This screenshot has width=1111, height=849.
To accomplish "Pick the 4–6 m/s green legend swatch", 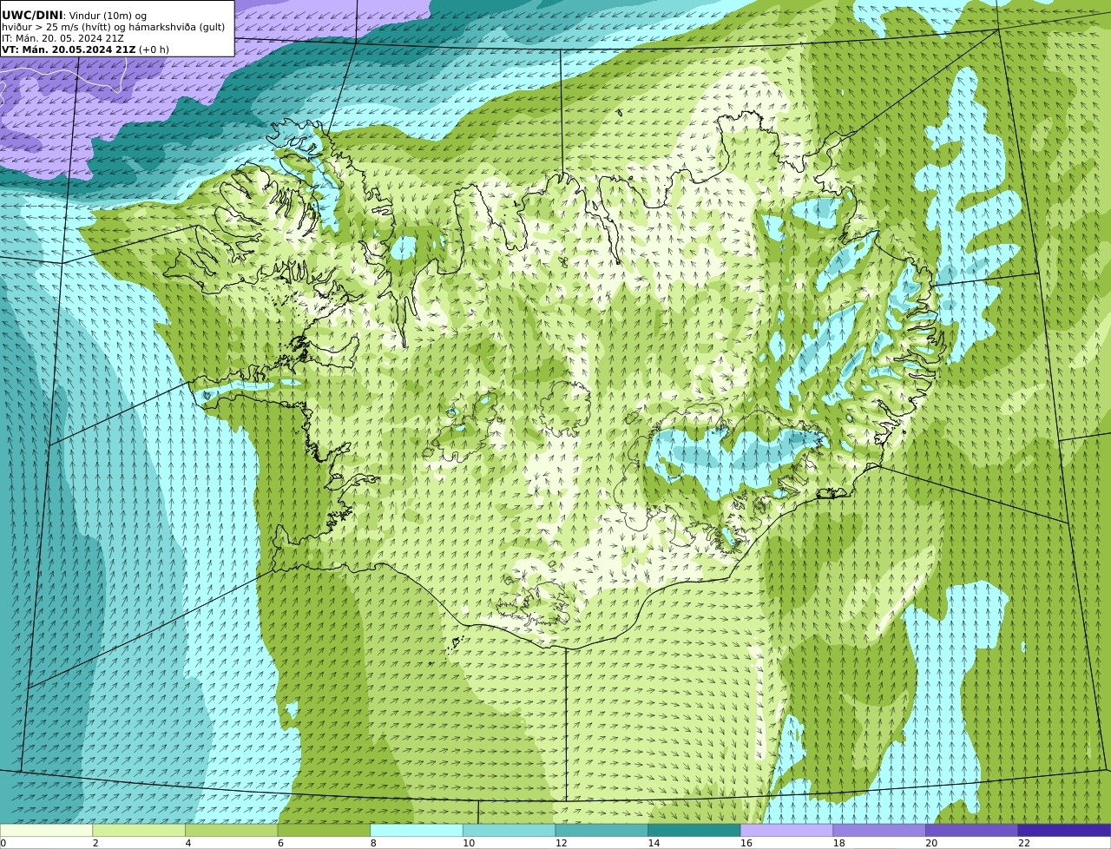I will [231, 831].
